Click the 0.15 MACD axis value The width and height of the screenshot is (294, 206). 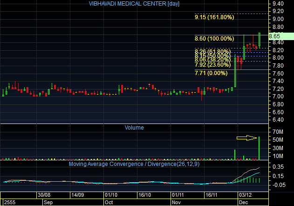click(278, 176)
